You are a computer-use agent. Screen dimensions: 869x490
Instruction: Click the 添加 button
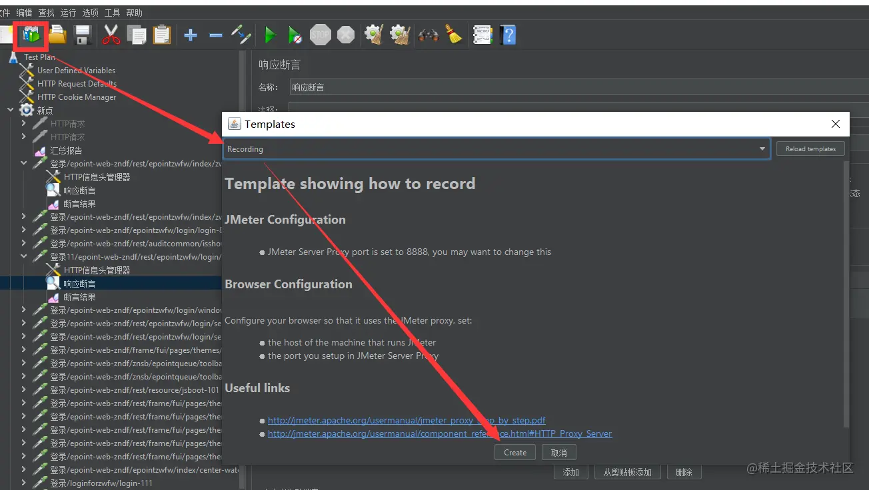571,472
